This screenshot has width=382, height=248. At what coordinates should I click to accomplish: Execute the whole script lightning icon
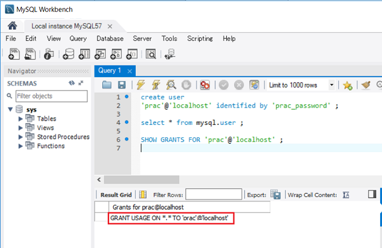tap(140, 85)
